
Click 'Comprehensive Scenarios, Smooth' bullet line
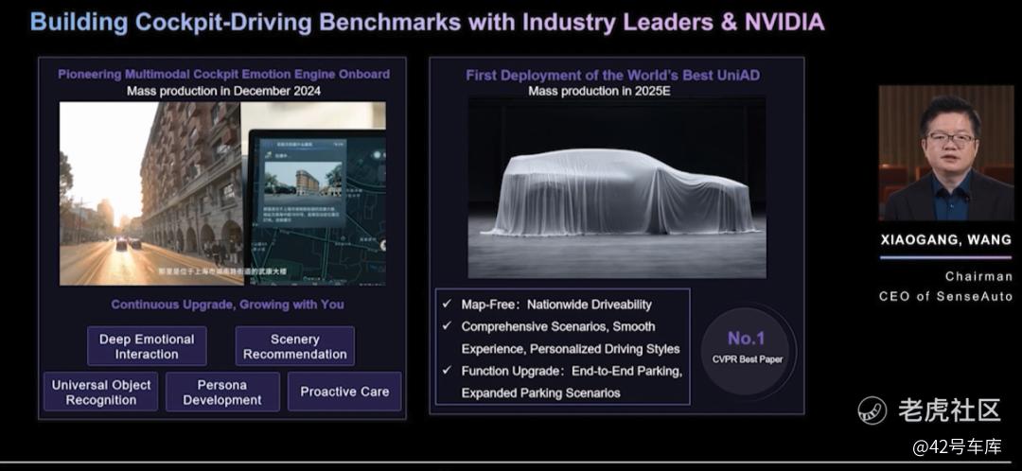tap(558, 326)
